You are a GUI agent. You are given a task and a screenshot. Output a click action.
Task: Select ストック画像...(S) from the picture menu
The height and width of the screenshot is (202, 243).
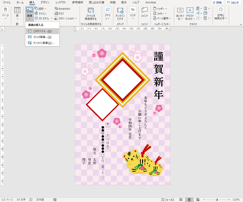(x=42, y=37)
